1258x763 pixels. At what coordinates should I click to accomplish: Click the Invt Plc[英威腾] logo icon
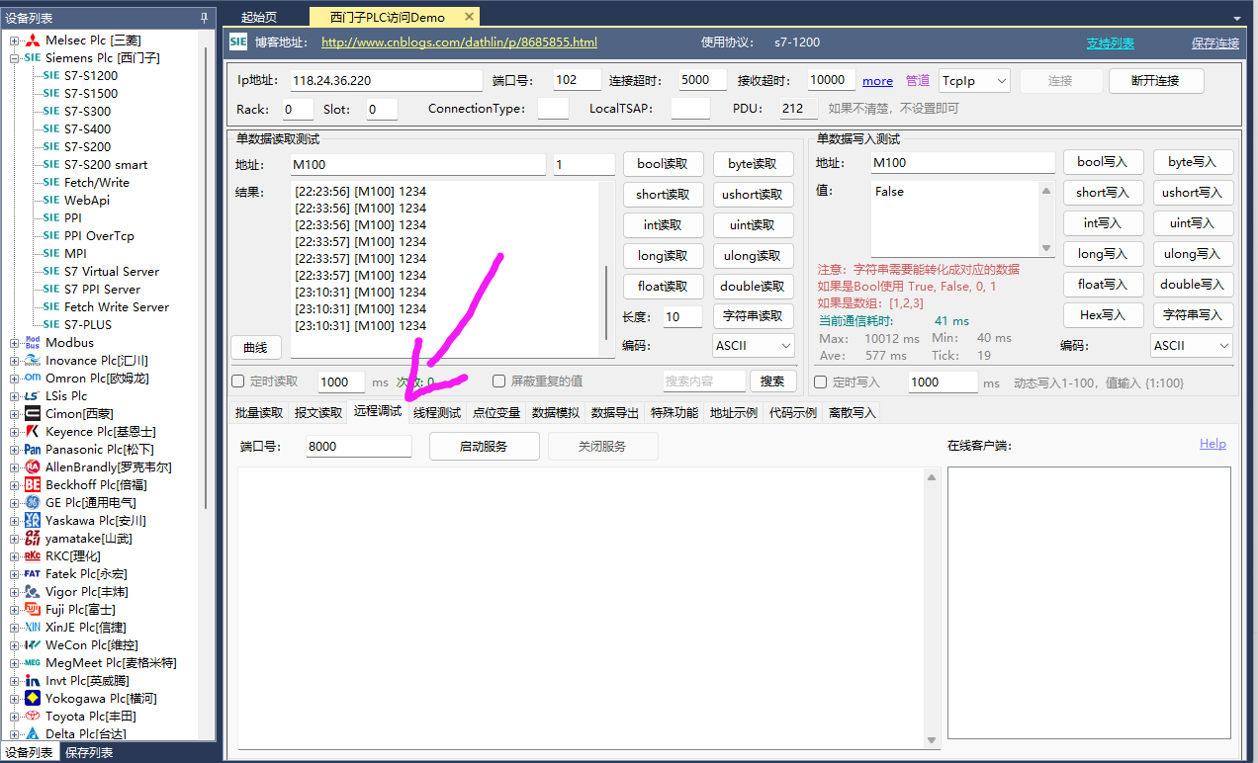33,681
